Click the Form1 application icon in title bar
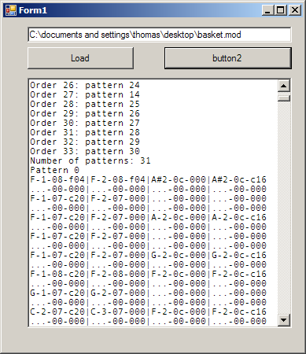 tap(11, 10)
